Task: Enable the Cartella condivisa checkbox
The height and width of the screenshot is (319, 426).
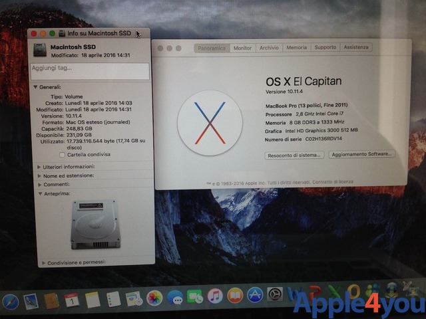Action: pos(62,155)
